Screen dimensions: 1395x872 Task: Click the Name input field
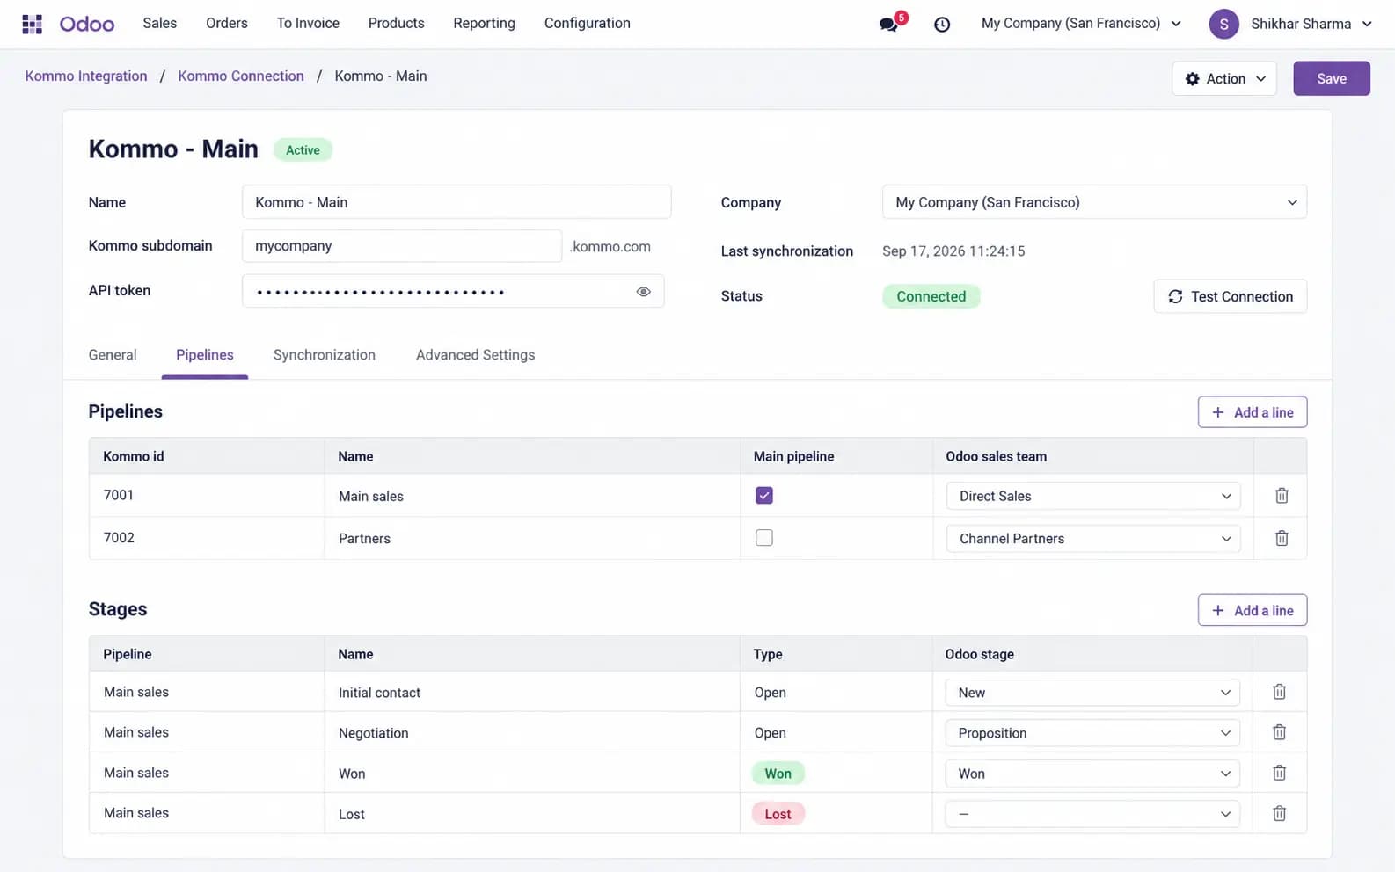click(456, 202)
